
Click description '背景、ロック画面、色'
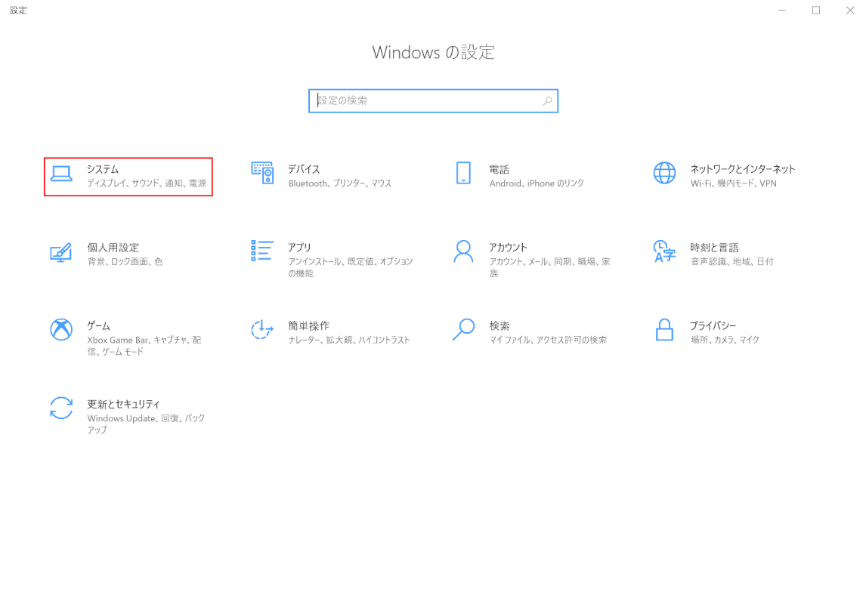click(x=125, y=261)
